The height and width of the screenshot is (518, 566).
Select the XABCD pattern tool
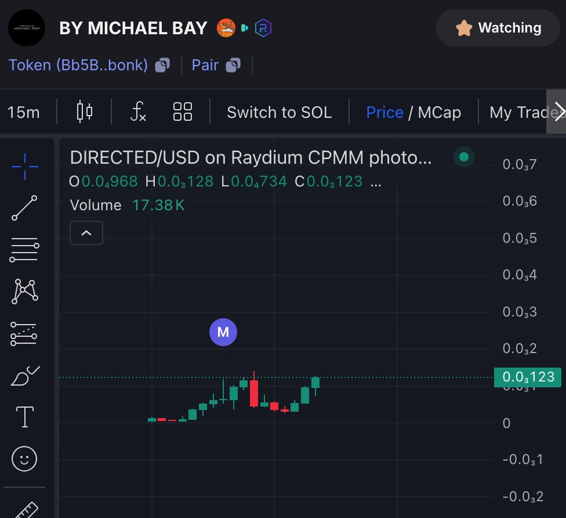[x=24, y=292]
